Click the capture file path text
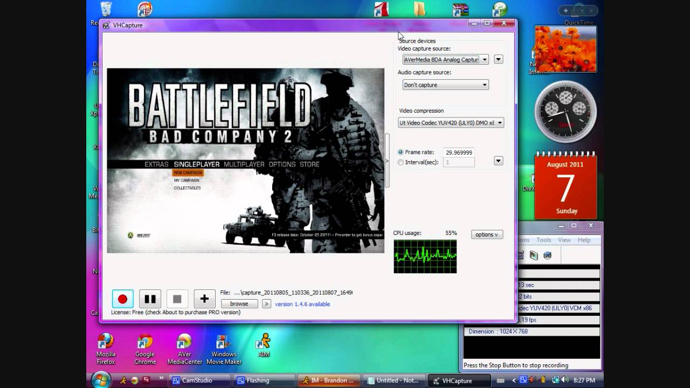The width and height of the screenshot is (690, 388). pyautogui.click(x=293, y=293)
